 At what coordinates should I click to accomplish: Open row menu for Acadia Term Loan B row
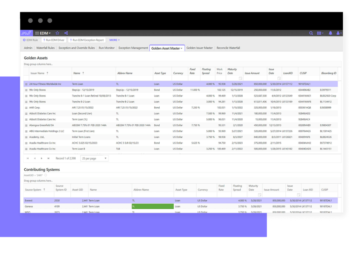26,149
